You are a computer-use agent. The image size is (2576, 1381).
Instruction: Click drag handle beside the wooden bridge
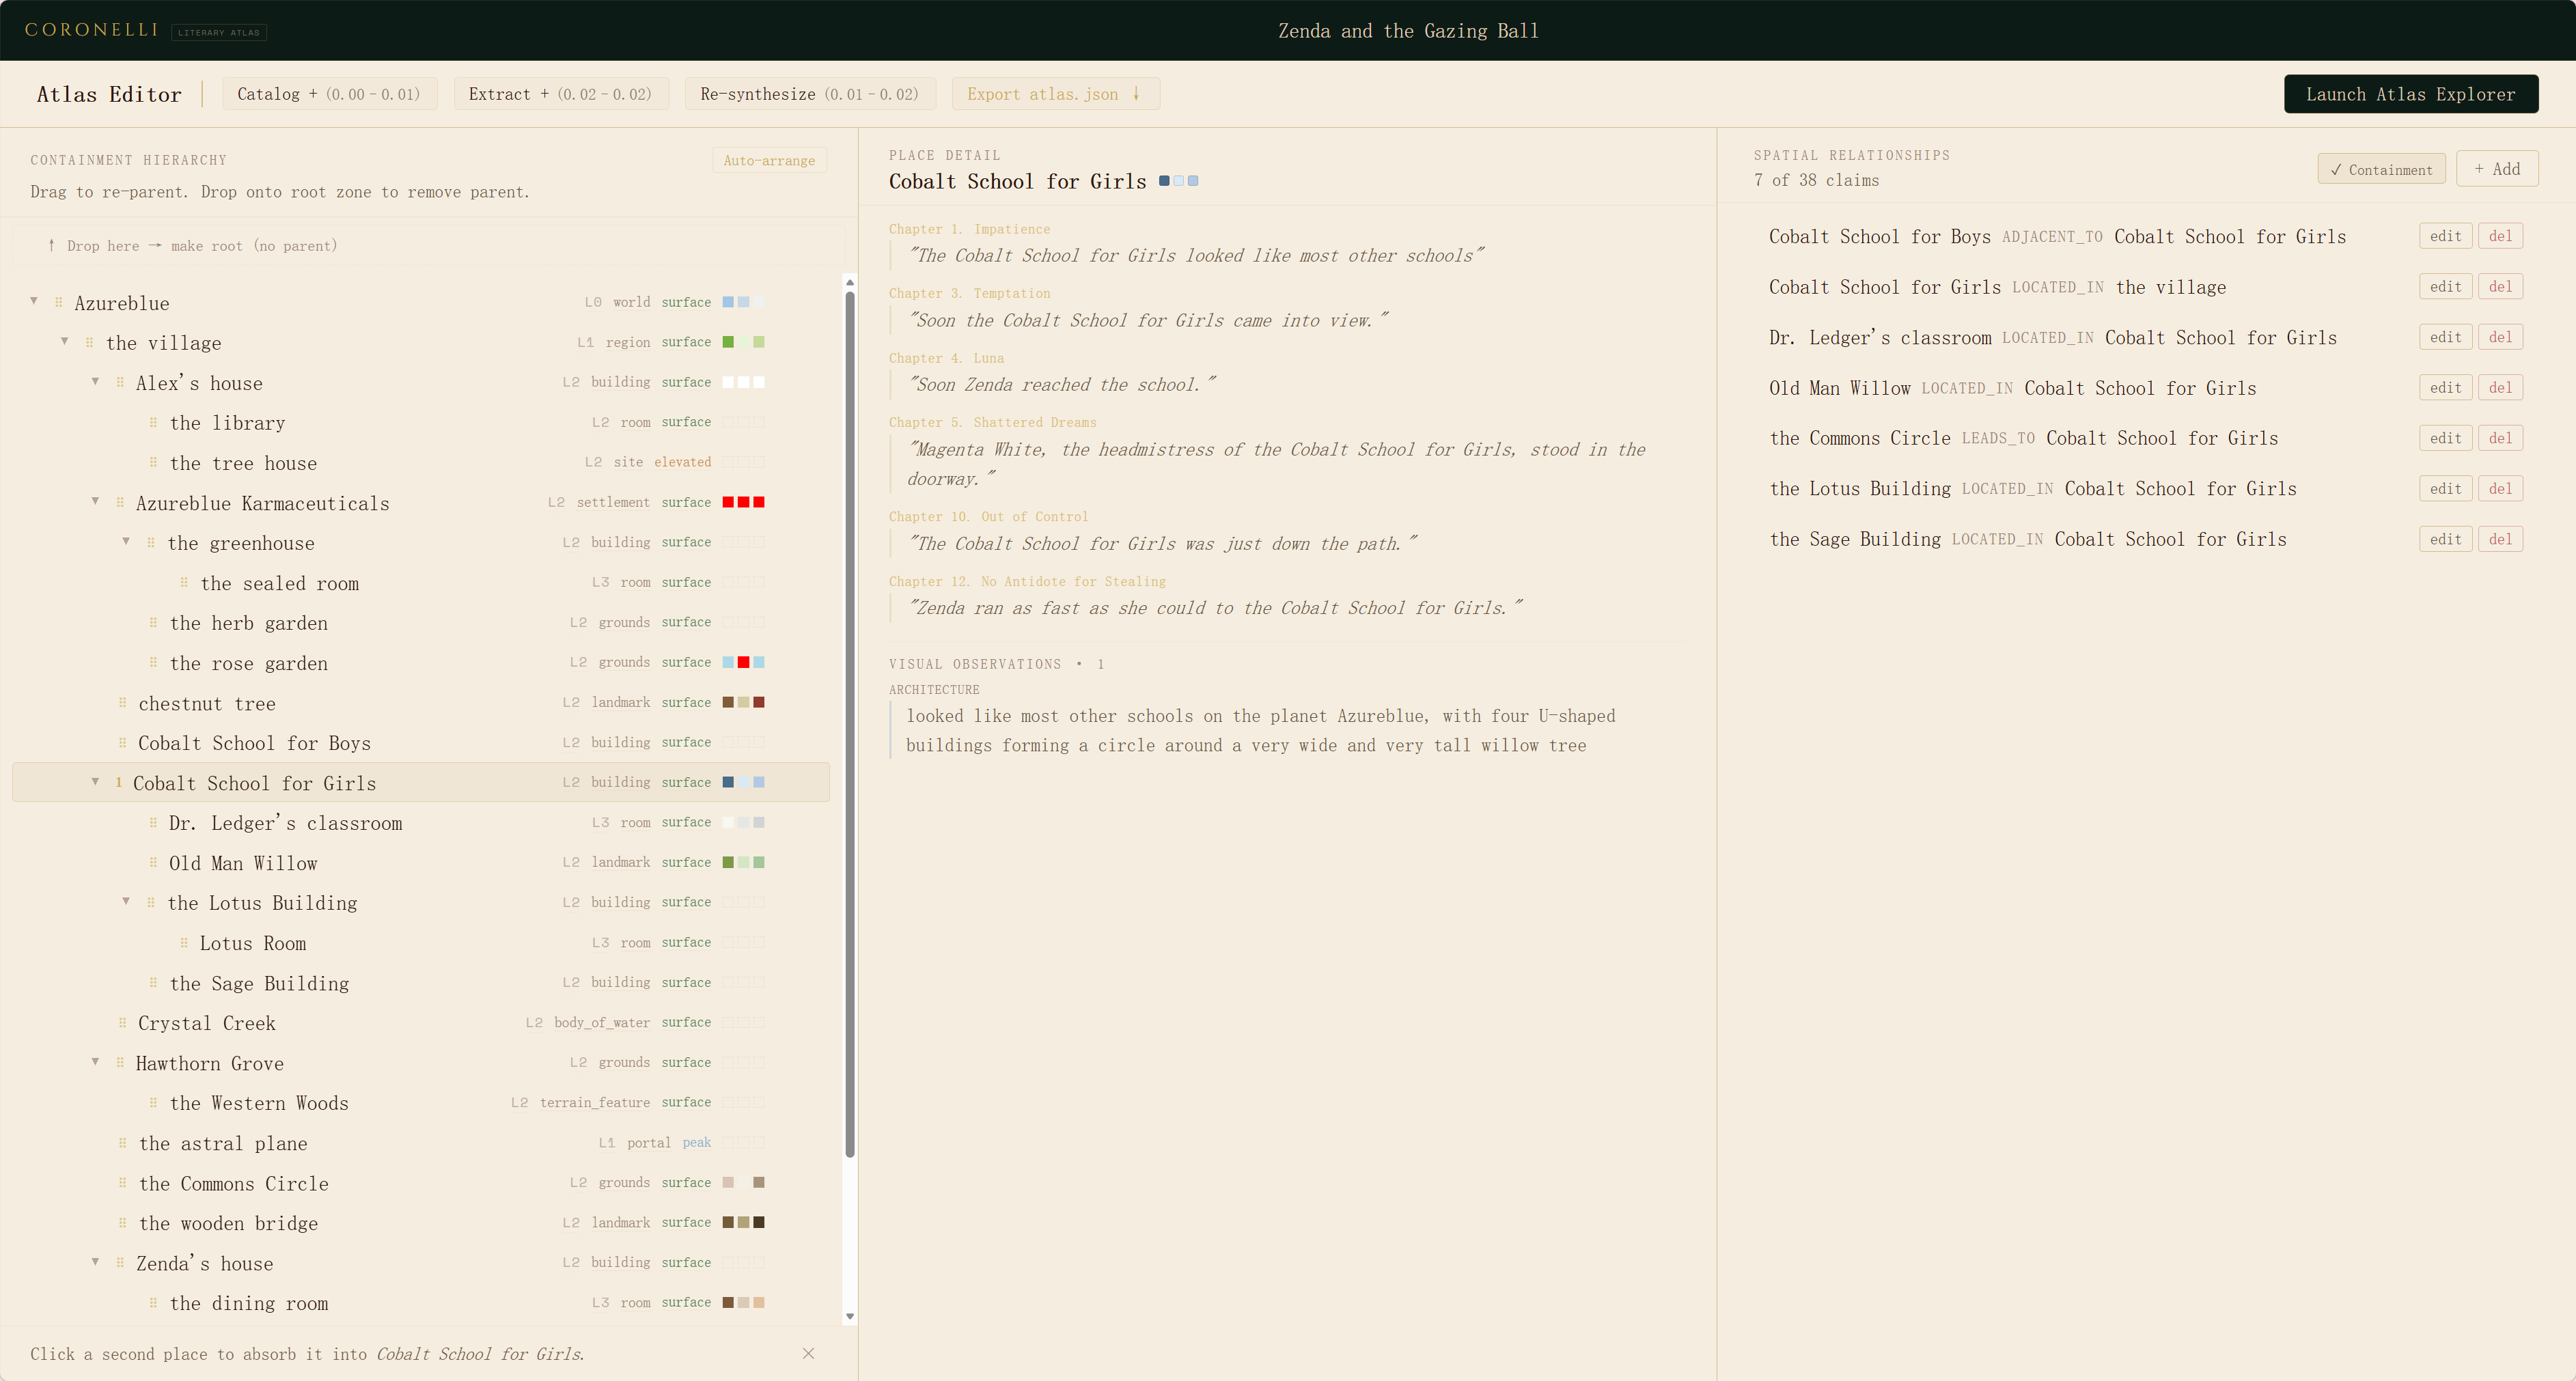(122, 1222)
